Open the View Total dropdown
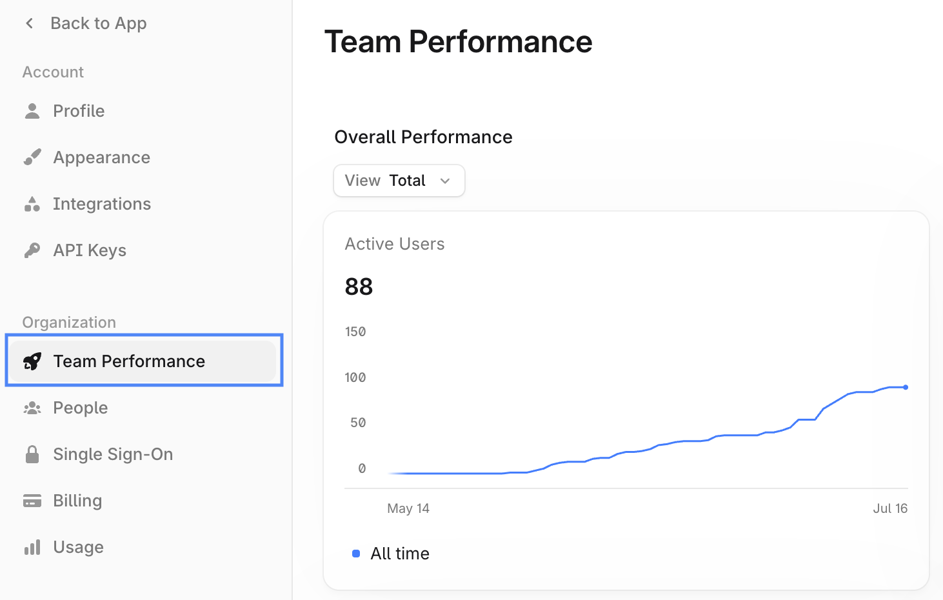This screenshot has height=600, width=943. tap(399, 181)
